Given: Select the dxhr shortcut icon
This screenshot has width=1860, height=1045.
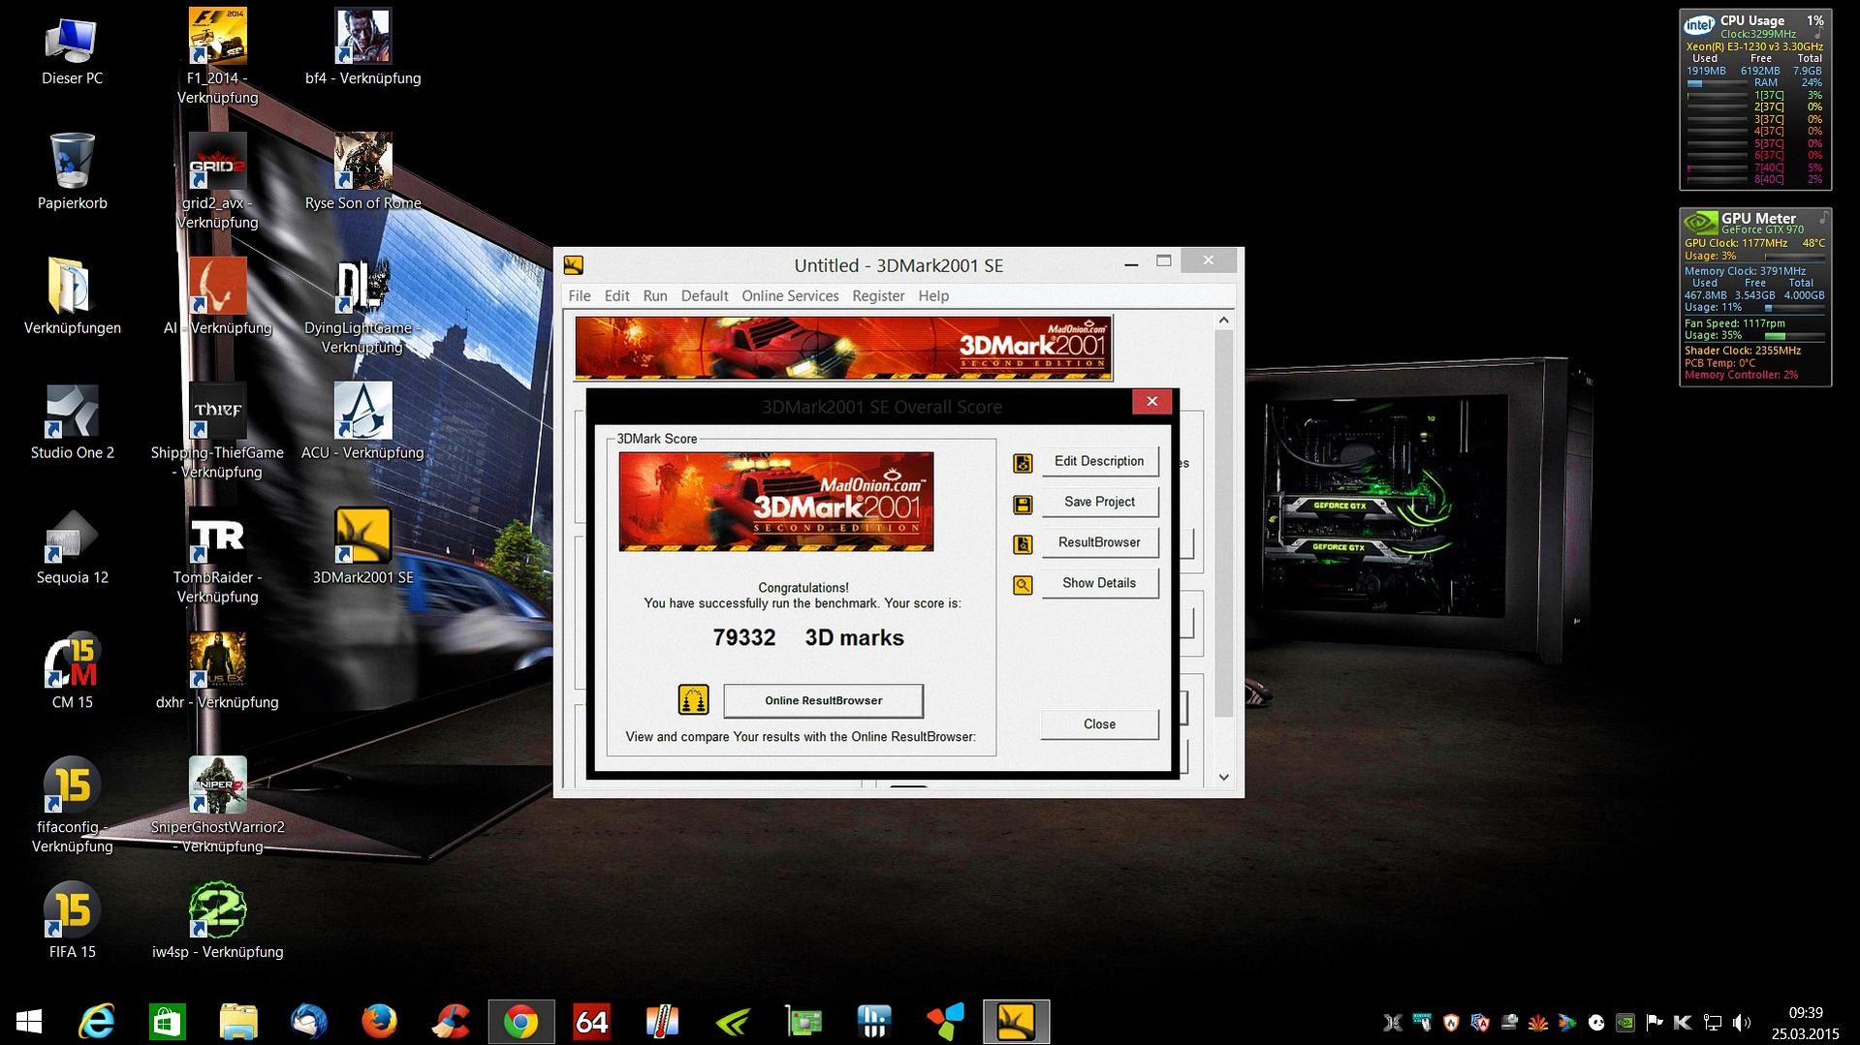Looking at the screenshot, I should [217, 672].
